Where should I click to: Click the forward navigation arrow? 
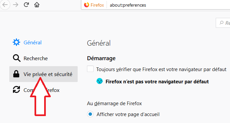(x=16, y=5)
